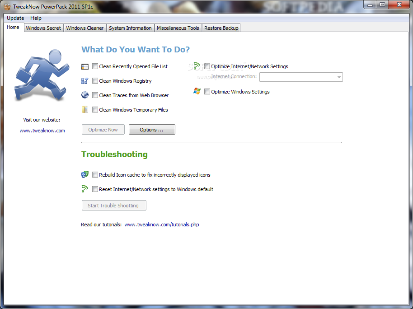Open the Internet Connection dropdown
Image resolution: width=413 pixels, height=309 pixels.
coord(301,77)
